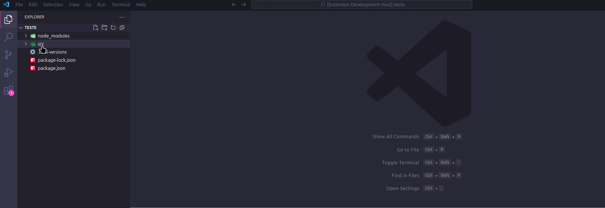Image resolution: width=605 pixels, height=208 pixels.
Task: Open the Go menu
Action: pyautogui.click(x=88, y=4)
